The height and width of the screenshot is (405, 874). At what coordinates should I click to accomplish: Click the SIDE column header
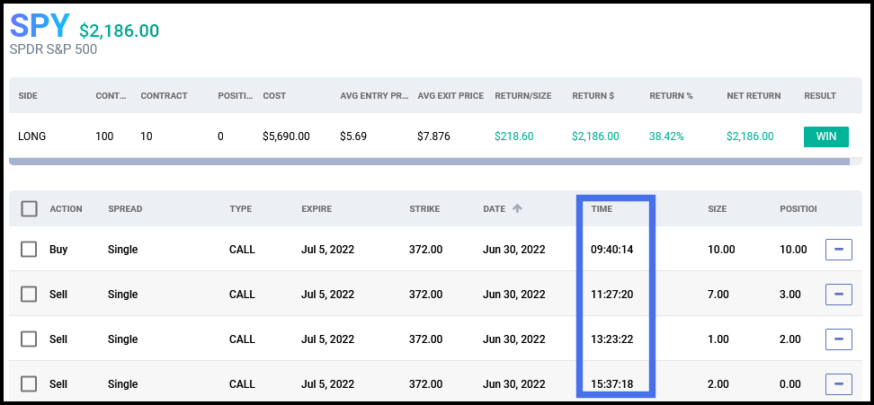[x=28, y=96]
